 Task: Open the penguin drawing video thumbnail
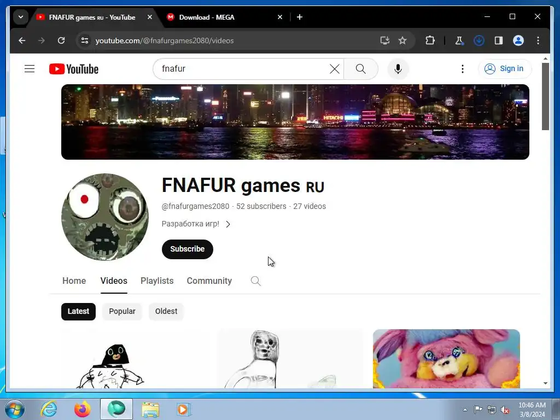[x=135, y=359]
